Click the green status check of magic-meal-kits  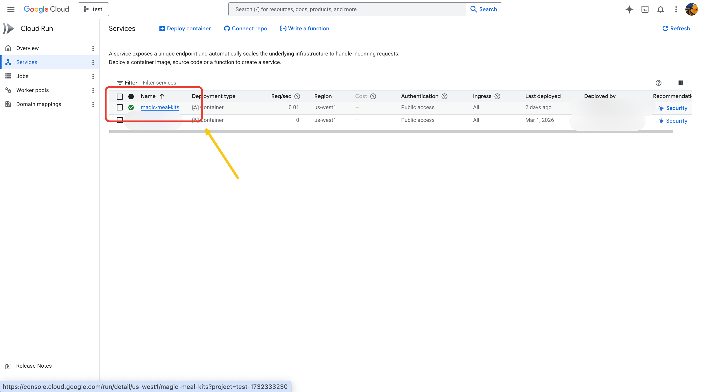pos(131,107)
